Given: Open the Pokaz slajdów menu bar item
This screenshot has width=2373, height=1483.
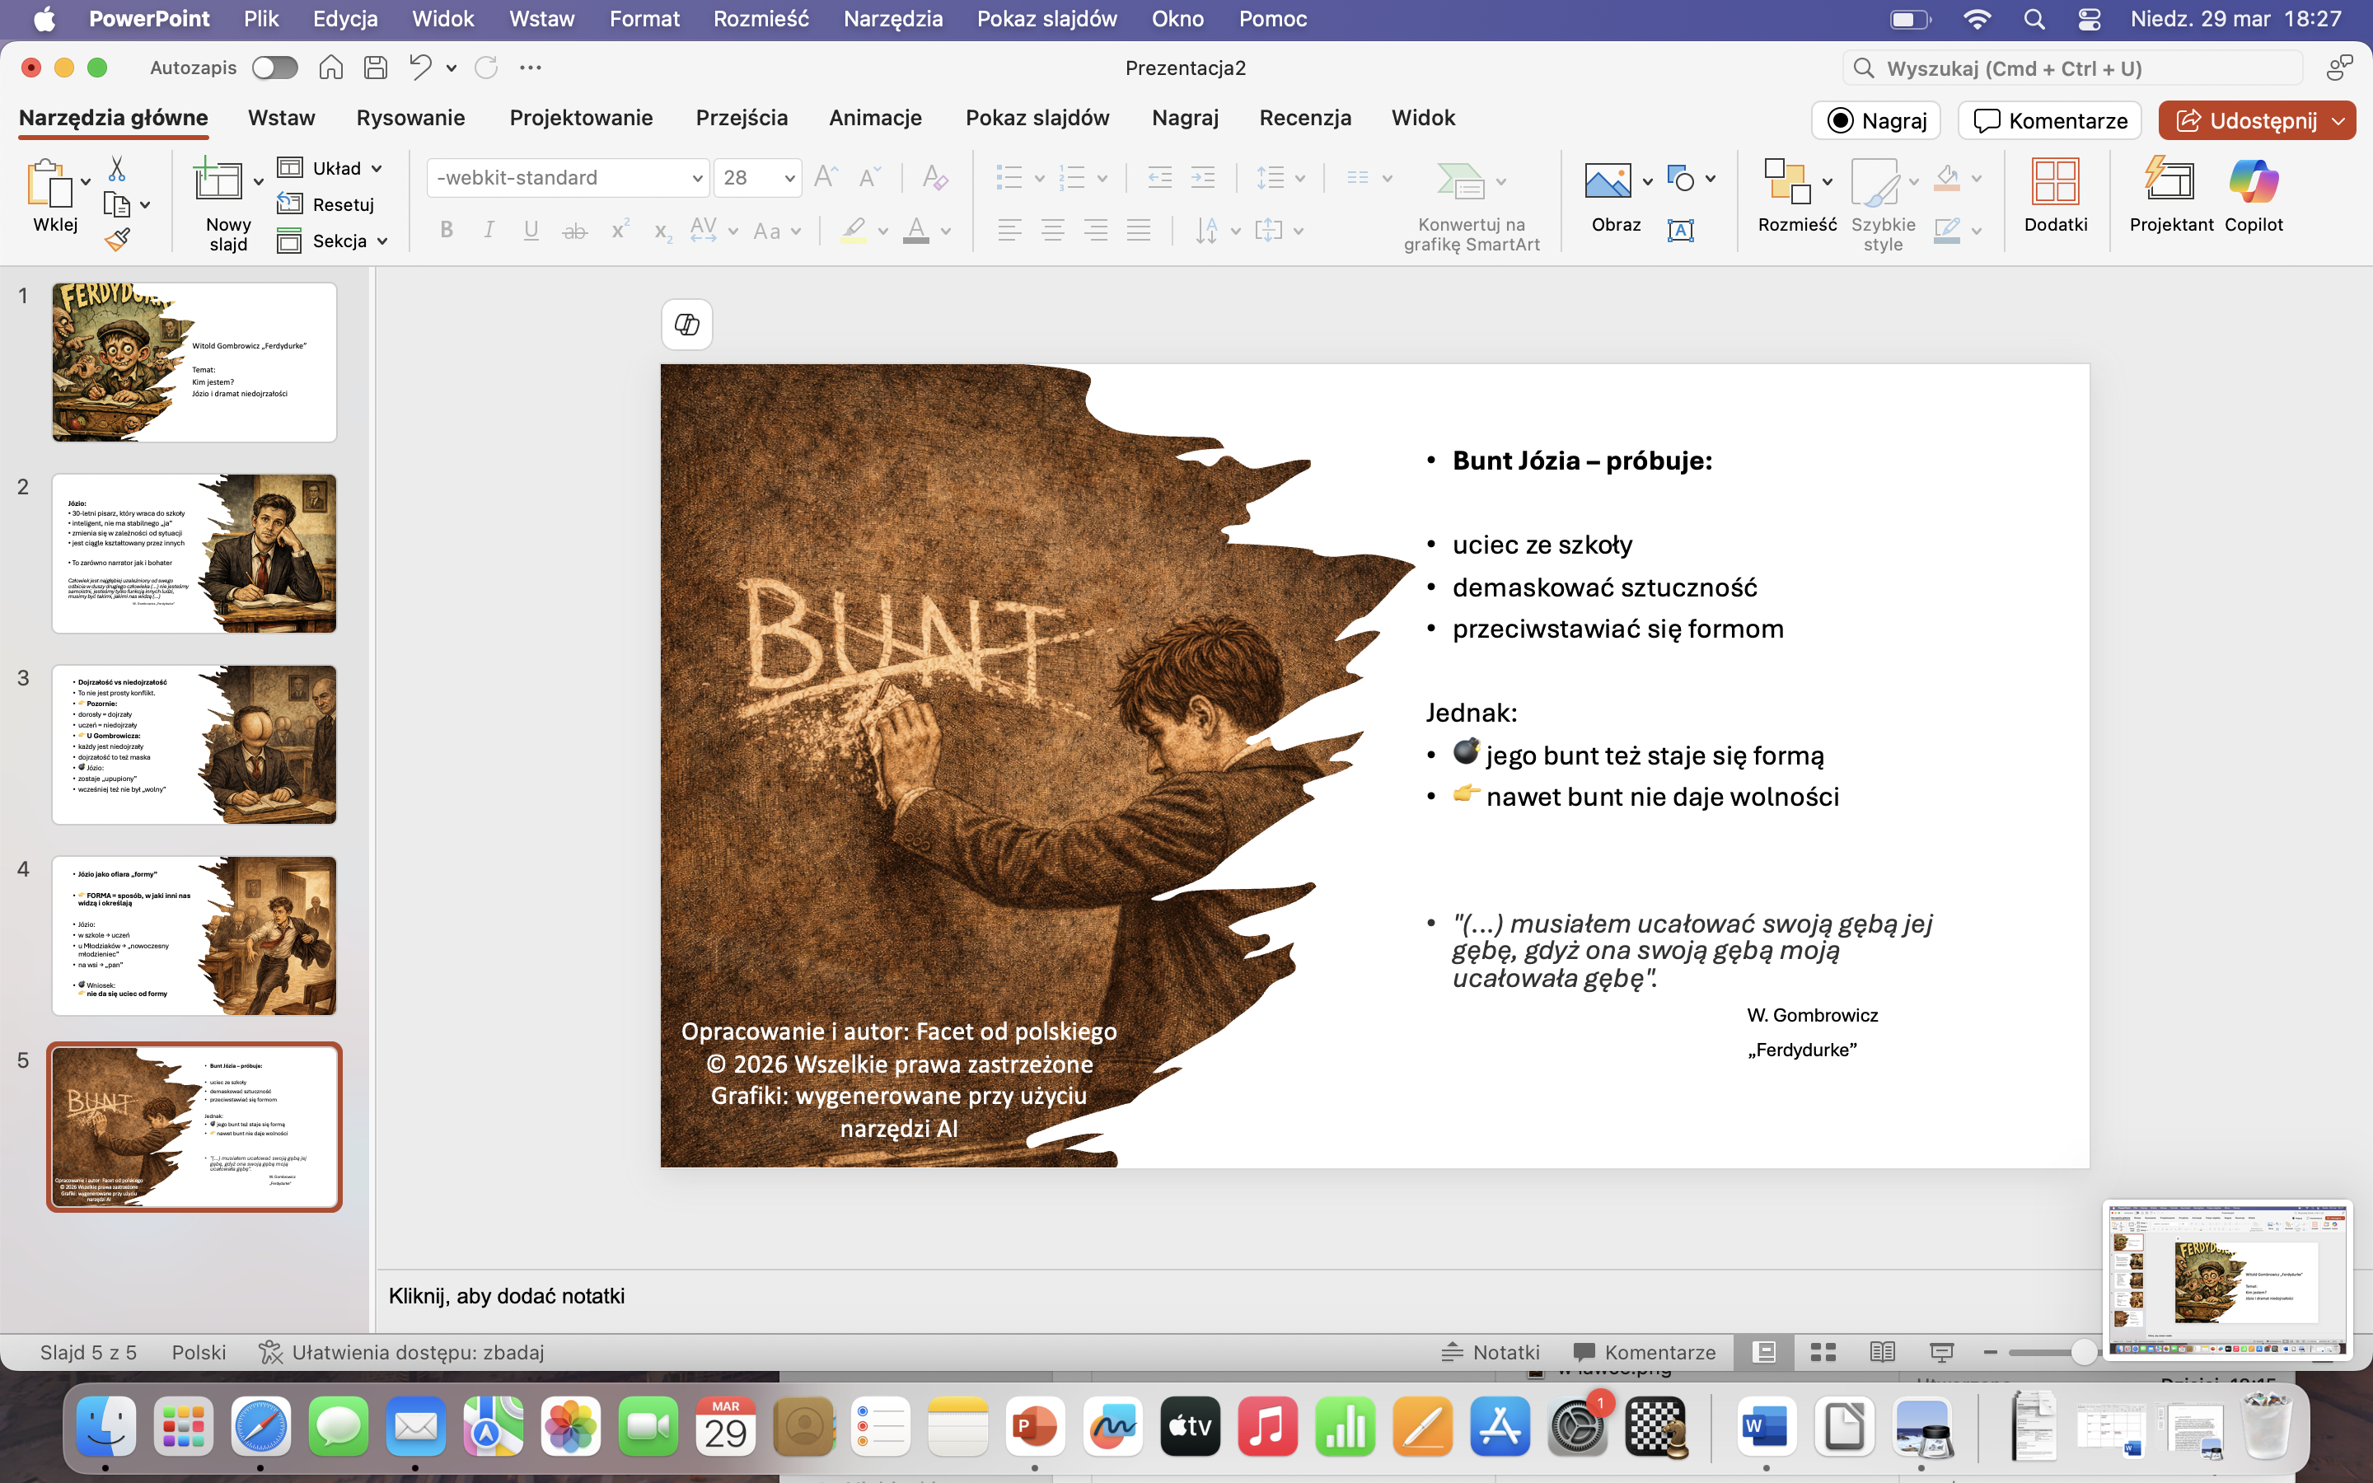Looking at the screenshot, I should click(1046, 19).
